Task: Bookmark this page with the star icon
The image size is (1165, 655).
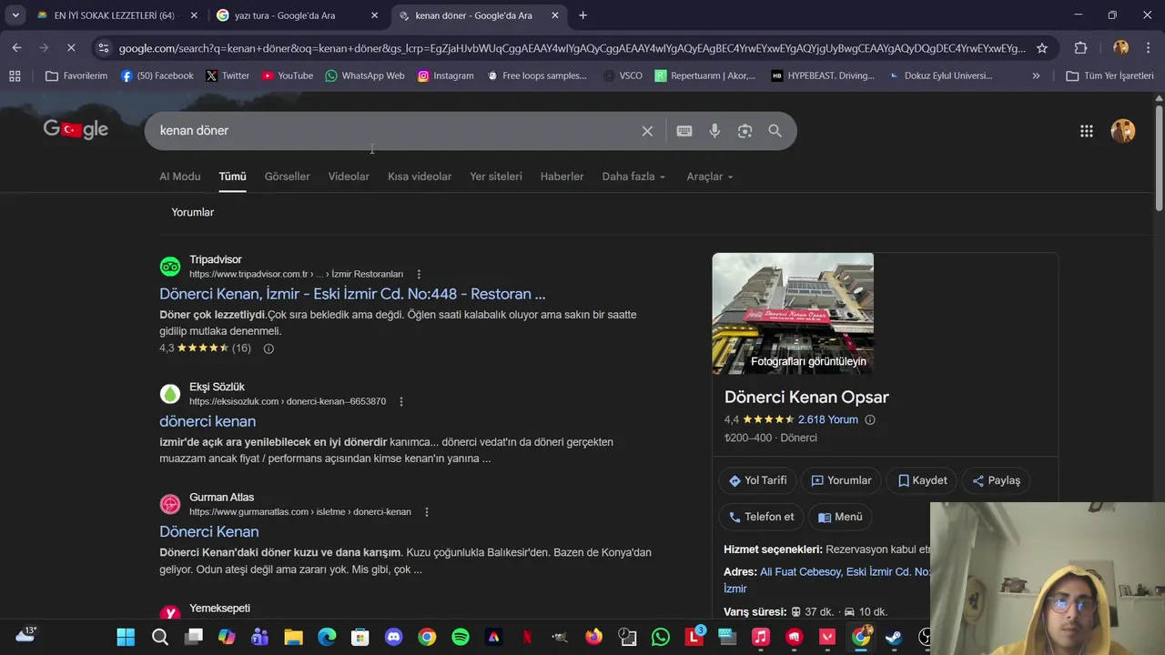Action: pos(1042,48)
